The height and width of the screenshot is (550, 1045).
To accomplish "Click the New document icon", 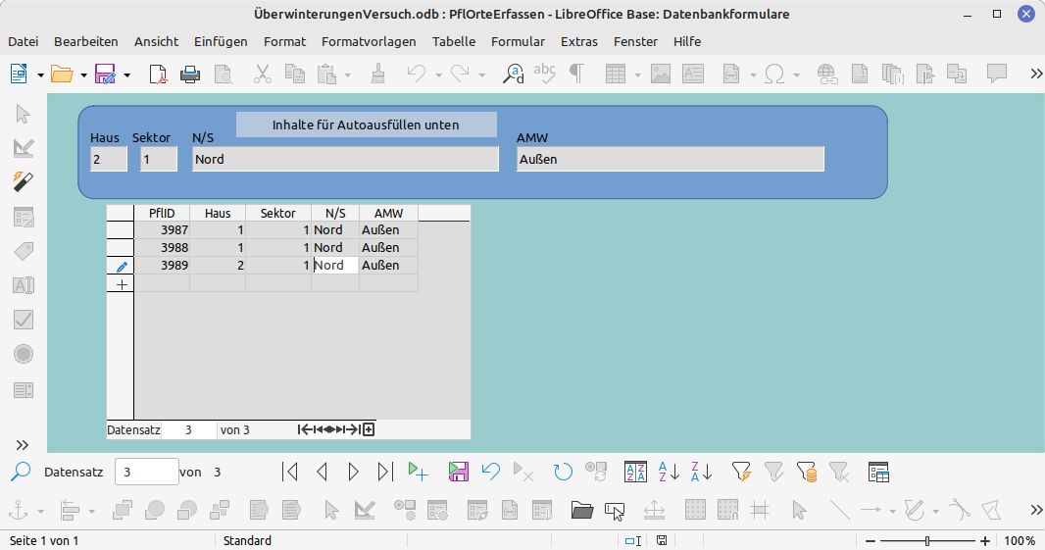I will (19, 74).
